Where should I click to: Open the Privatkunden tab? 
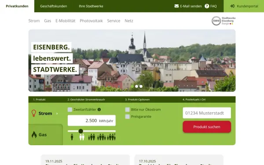click(x=17, y=6)
